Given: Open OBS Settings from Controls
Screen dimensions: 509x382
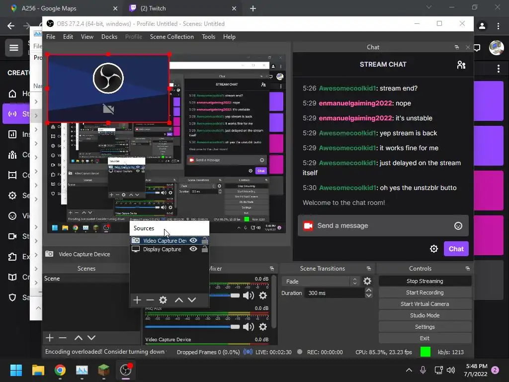Looking at the screenshot, I should 424,327.
